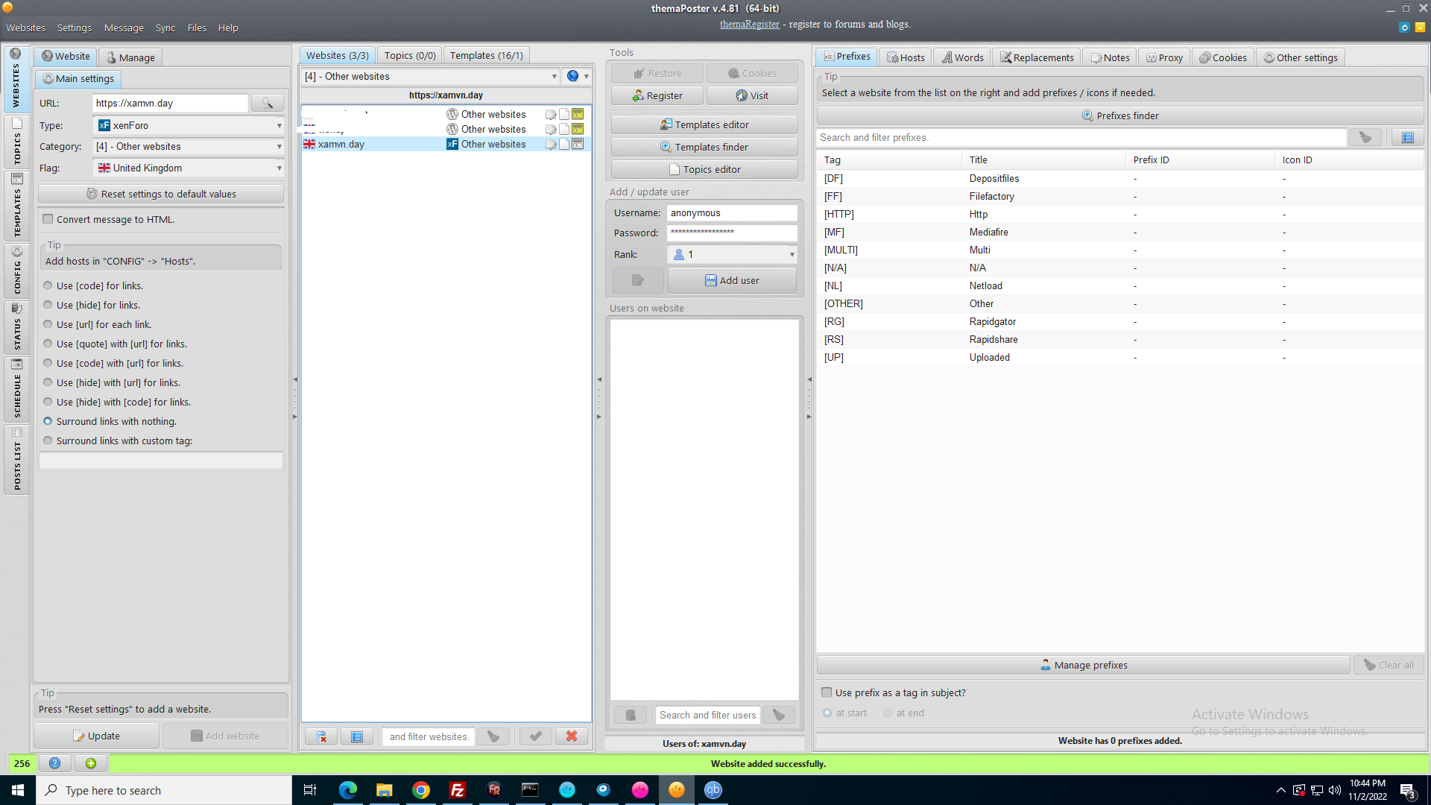
Task: Clear the websites filter with broom icon
Action: tap(493, 736)
